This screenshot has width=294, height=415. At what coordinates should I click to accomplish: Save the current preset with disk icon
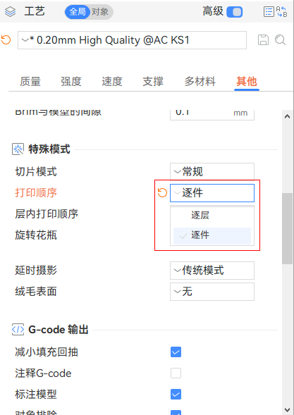[263, 40]
